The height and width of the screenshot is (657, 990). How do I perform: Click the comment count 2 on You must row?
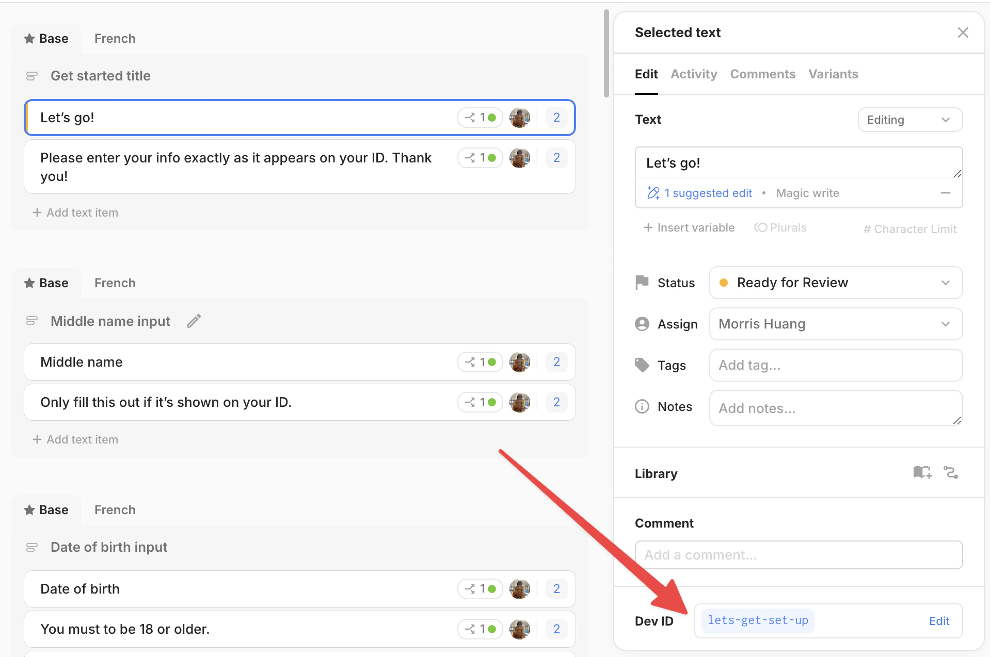click(x=556, y=629)
